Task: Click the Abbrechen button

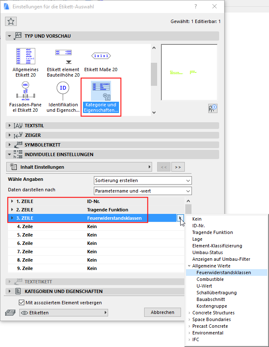Action: 163,312
